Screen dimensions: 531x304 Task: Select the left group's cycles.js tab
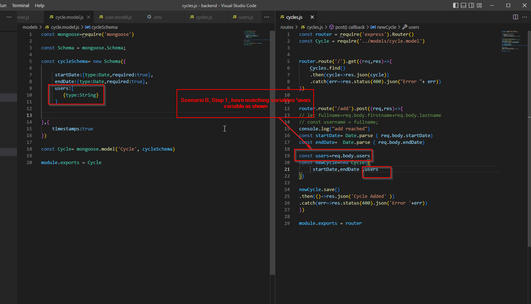(x=204, y=17)
